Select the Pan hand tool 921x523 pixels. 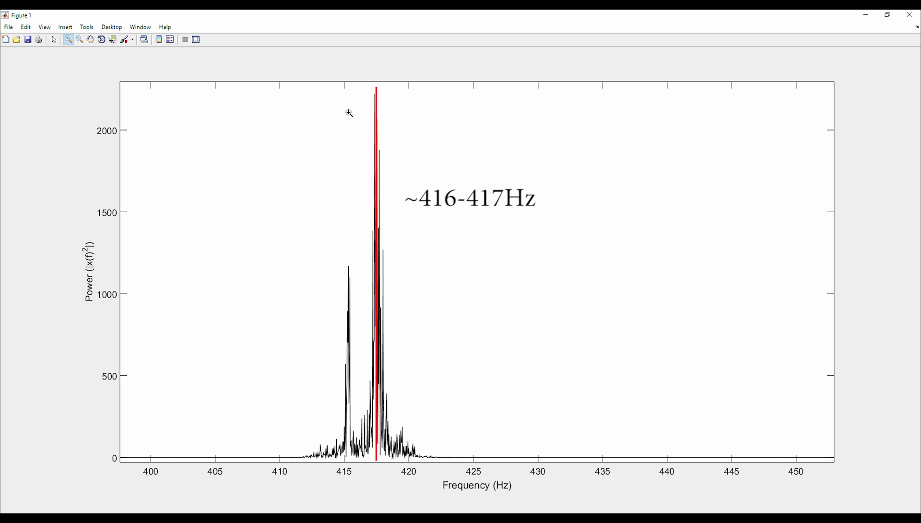91,40
